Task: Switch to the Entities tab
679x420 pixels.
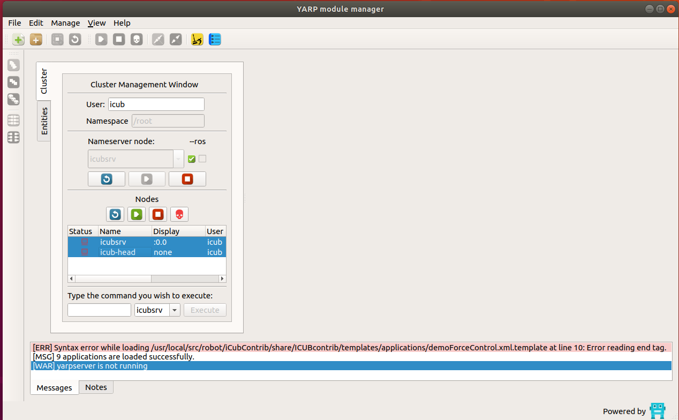Action: [x=44, y=121]
